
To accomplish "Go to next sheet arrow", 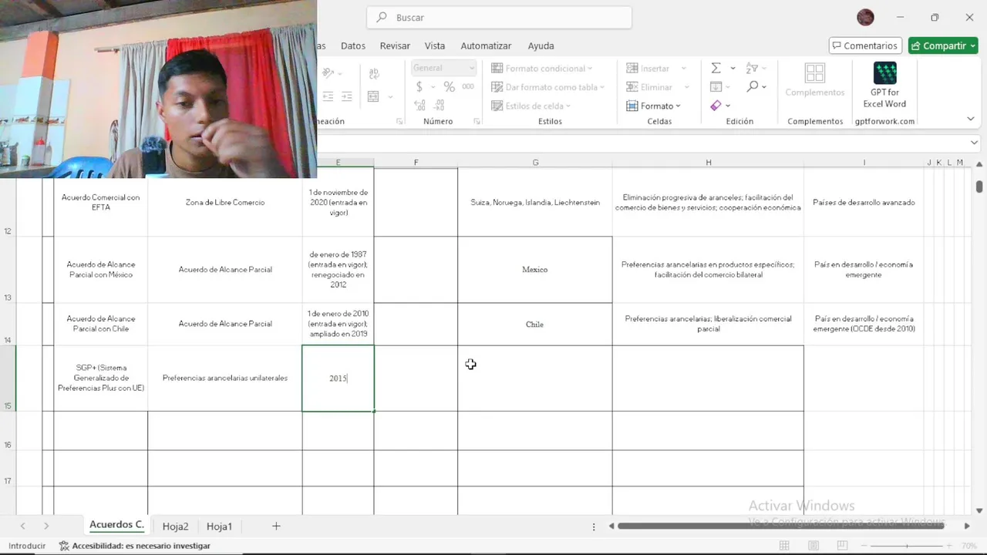I will coord(46,526).
